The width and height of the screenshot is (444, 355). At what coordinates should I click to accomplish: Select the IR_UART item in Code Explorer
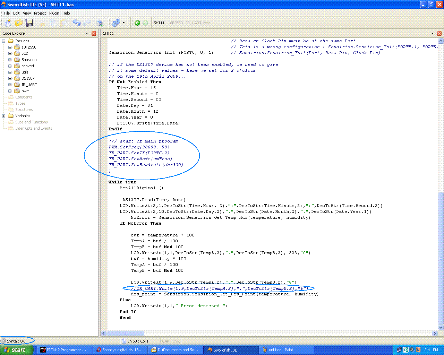coord(29,85)
